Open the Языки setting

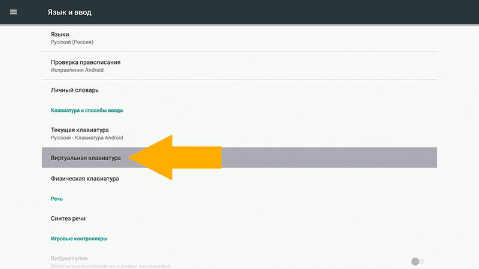coord(239,38)
